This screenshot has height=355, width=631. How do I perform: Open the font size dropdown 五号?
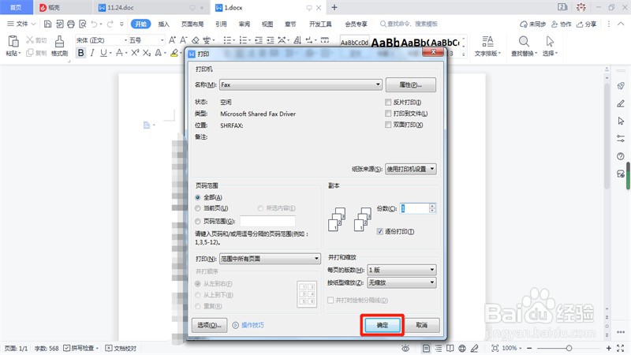click(147, 40)
